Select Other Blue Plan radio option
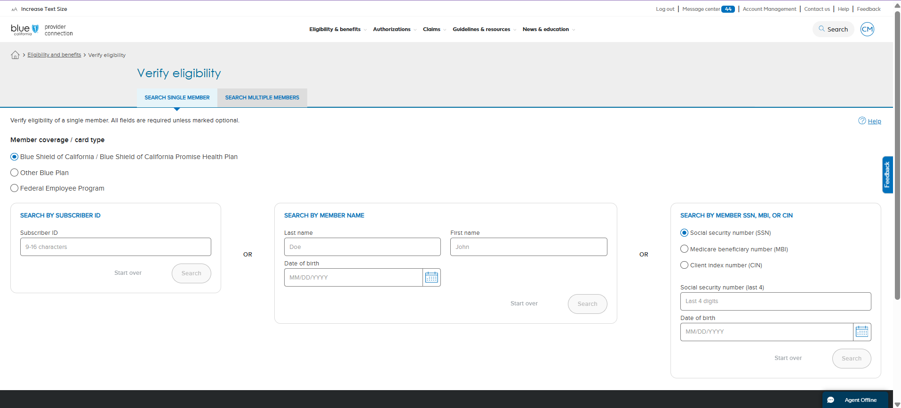This screenshot has height=408, width=901. click(15, 173)
